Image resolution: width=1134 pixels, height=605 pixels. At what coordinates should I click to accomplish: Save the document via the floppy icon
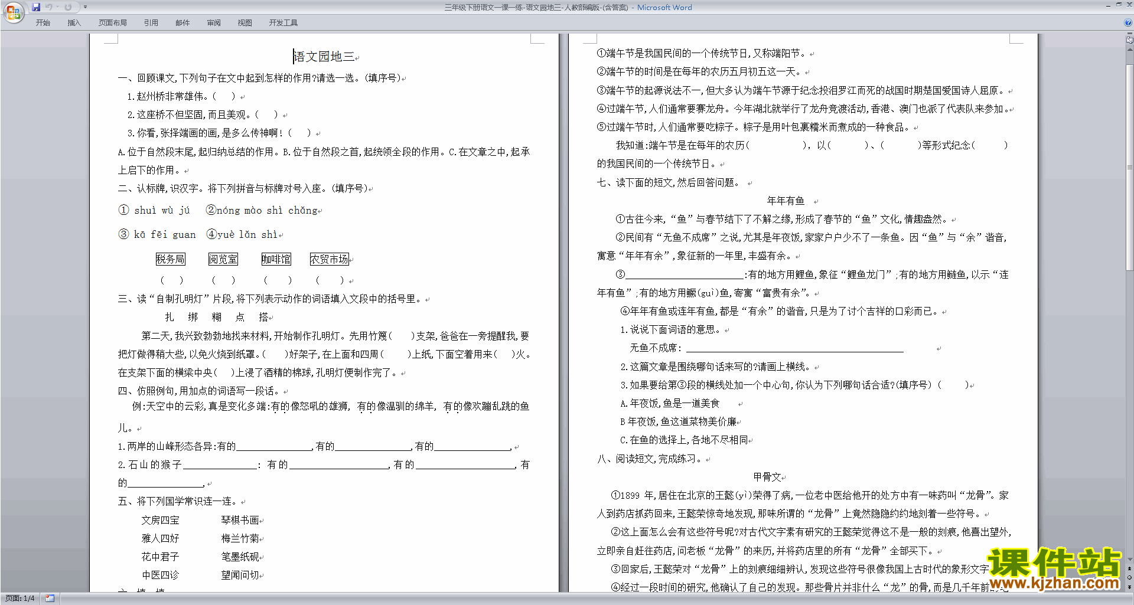pyautogui.click(x=36, y=7)
